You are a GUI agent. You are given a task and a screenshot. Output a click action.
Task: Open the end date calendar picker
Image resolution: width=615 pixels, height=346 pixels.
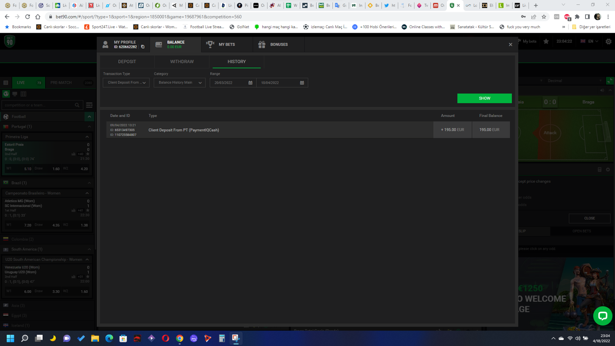click(302, 83)
